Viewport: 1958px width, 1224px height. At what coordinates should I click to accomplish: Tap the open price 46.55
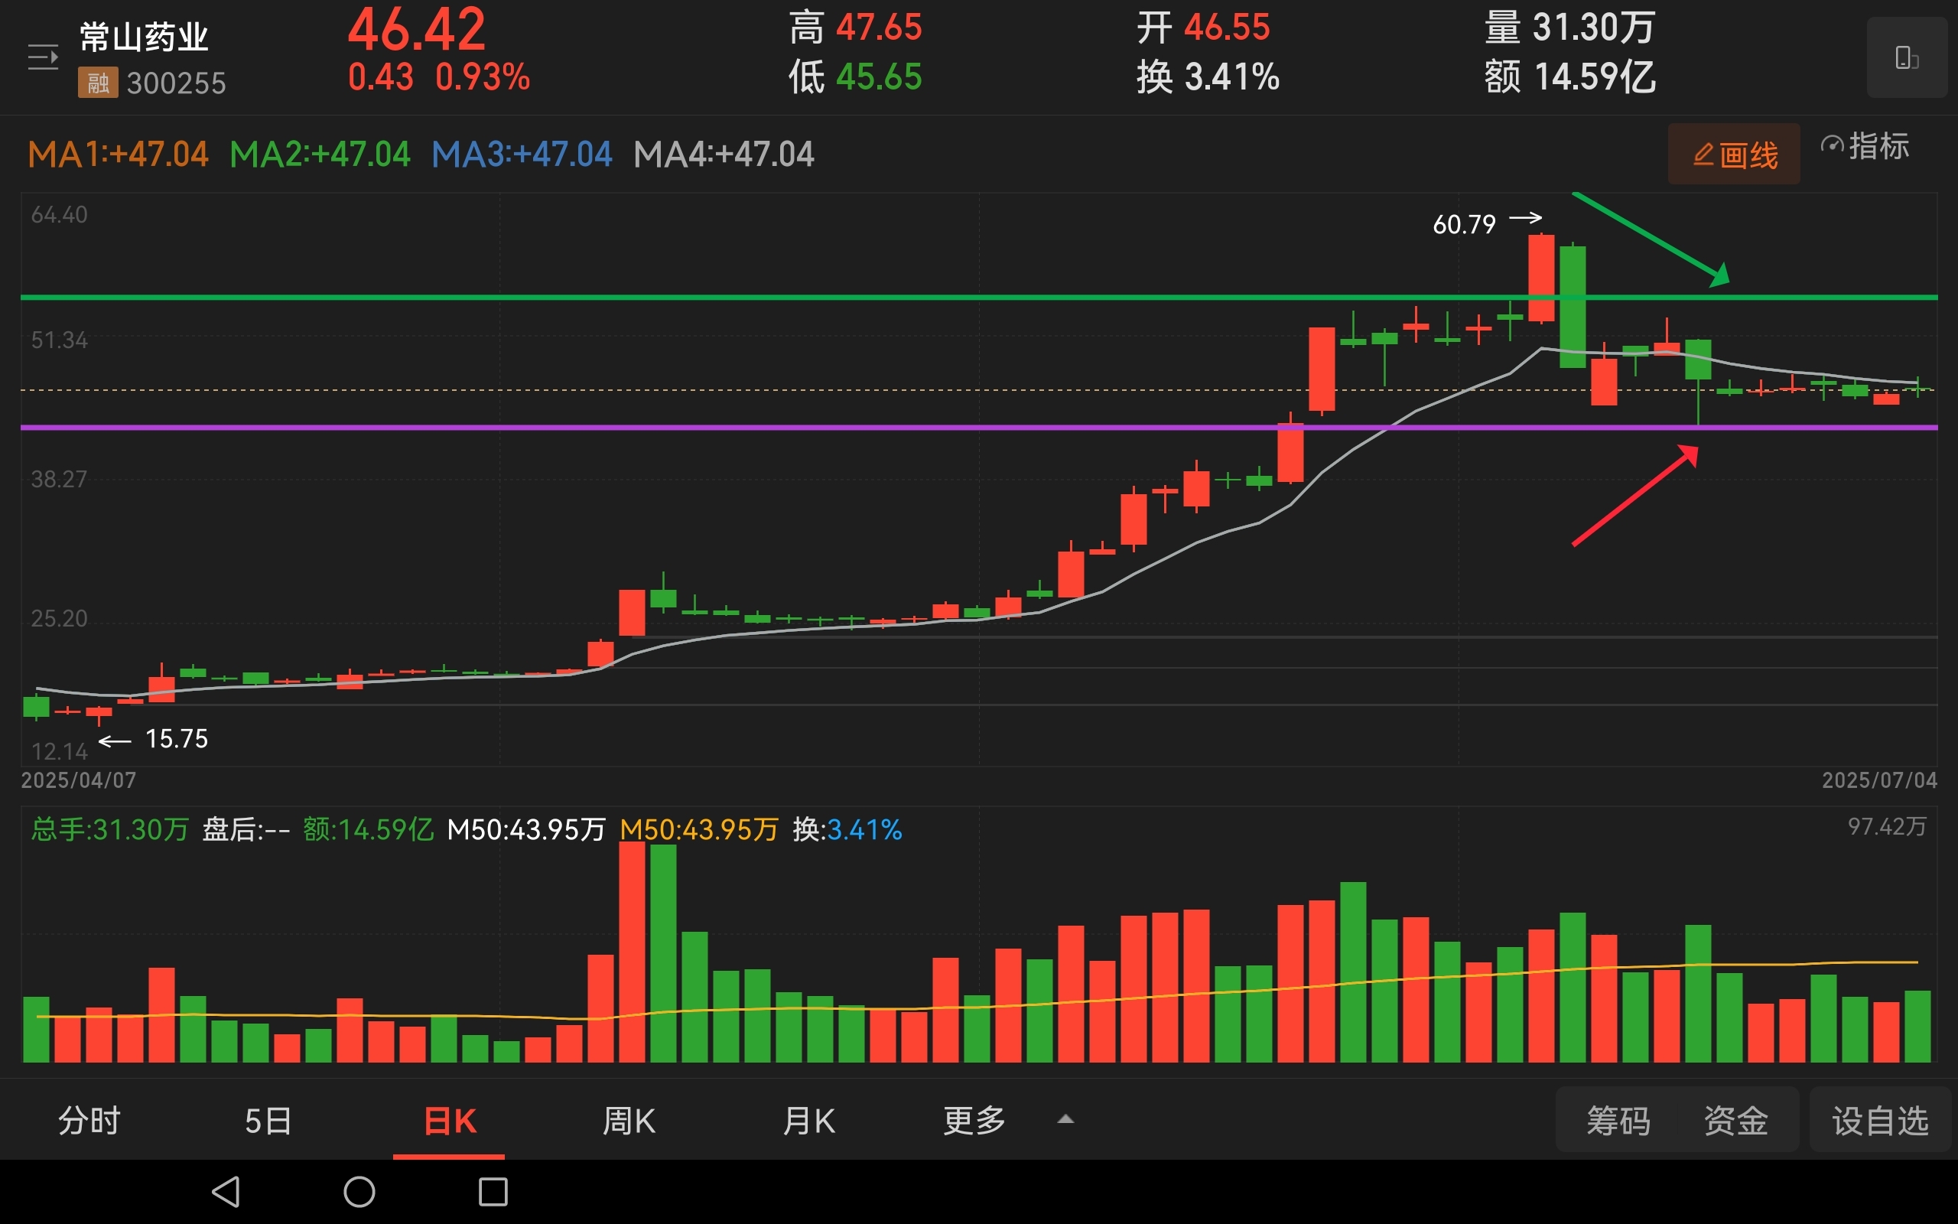point(1227,28)
